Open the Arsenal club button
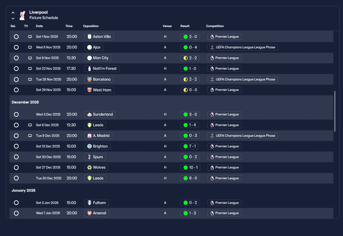Image resolution: width=343 pixels, height=236 pixels. (x=96, y=213)
